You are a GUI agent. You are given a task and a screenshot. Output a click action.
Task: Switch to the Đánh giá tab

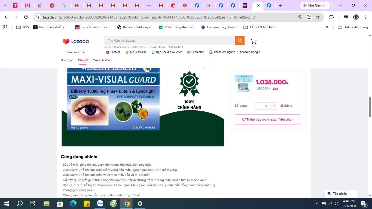(67, 60)
